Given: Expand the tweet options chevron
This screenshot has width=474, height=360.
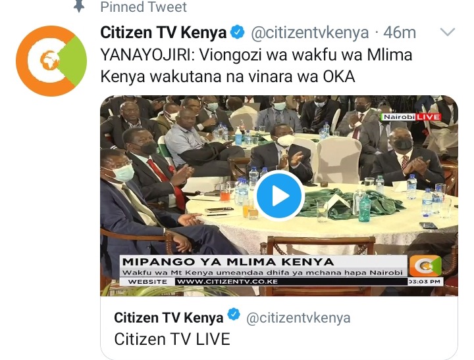Looking at the screenshot, I should pyautogui.click(x=448, y=32).
